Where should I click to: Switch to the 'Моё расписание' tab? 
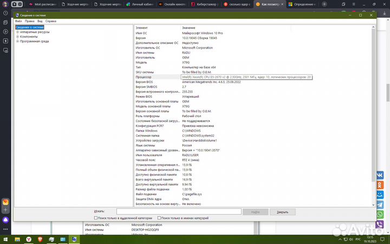pyautogui.click(x=42, y=4)
